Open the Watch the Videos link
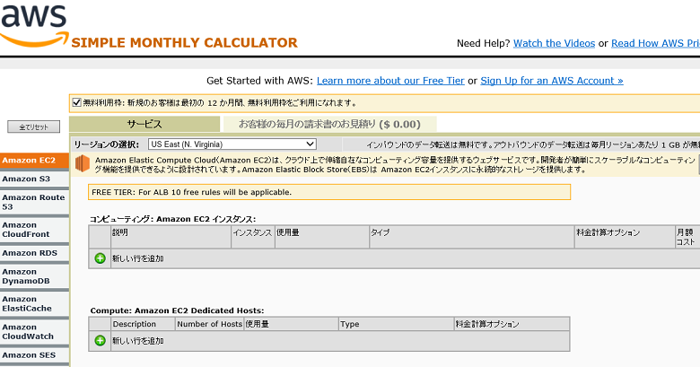This screenshot has height=367, width=700. coord(554,43)
